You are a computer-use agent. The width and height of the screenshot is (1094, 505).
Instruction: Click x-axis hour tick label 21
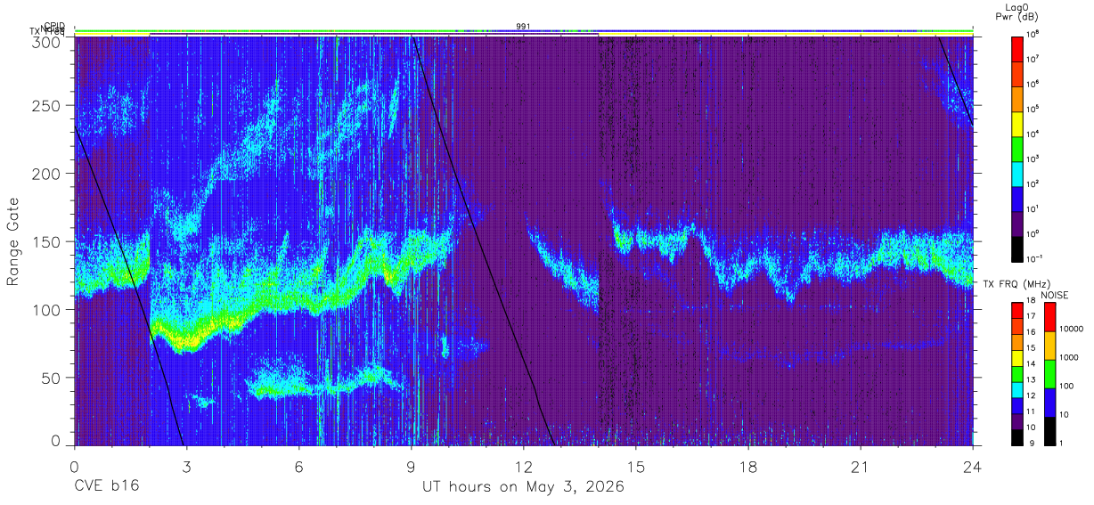(861, 467)
